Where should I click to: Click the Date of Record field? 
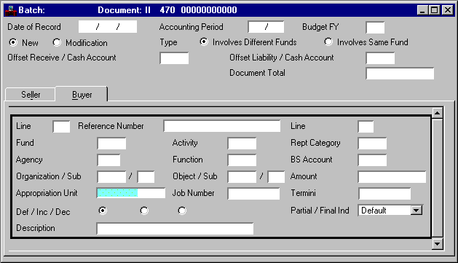(108, 27)
